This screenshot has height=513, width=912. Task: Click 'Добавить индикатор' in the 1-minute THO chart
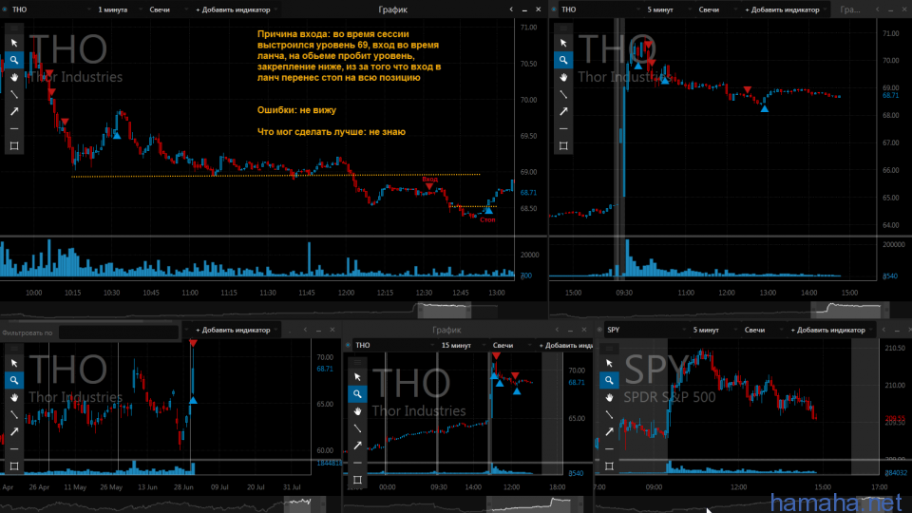[x=234, y=9]
